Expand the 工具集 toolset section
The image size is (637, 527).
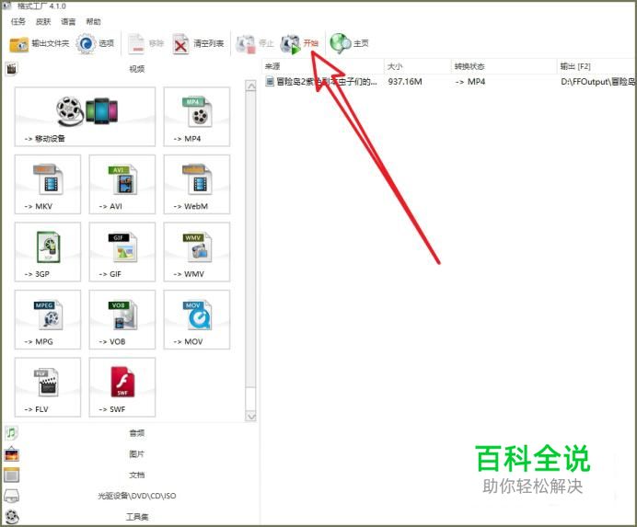[x=131, y=517]
